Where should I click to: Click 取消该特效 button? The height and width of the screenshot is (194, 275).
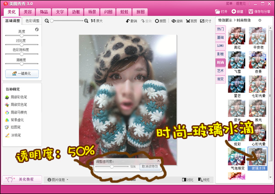[150, 166]
